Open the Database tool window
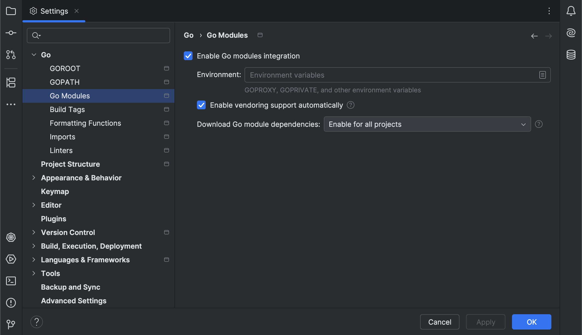The height and width of the screenshot is (335, 582). (571, 55)
